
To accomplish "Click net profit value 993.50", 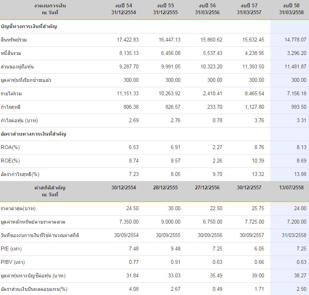I will (299, 107).
